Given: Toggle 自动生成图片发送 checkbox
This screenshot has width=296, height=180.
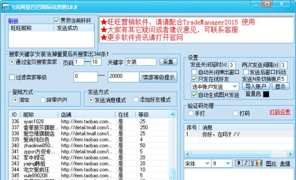Looking at the screenshot, I should pyautogui.click(x=194, y=94).
